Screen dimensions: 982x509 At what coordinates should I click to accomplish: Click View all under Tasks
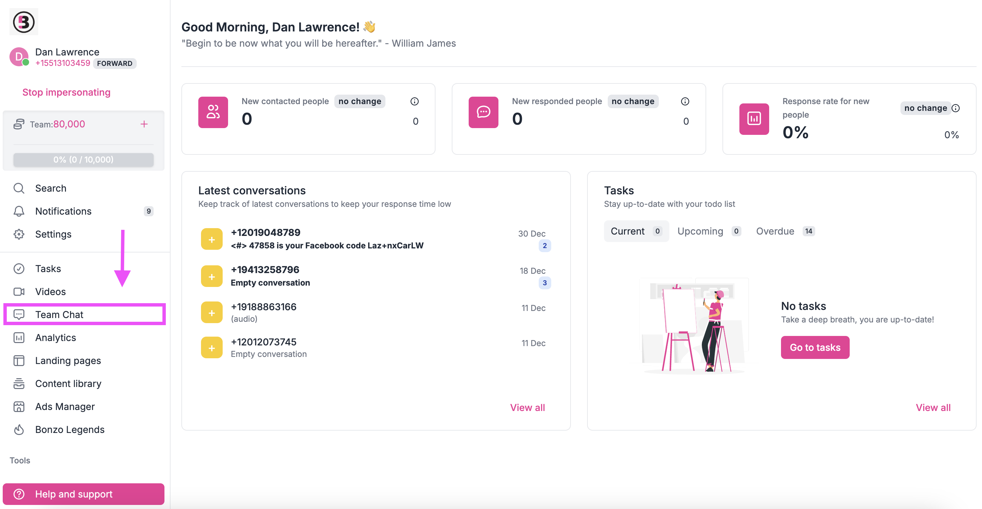[933, 407]
